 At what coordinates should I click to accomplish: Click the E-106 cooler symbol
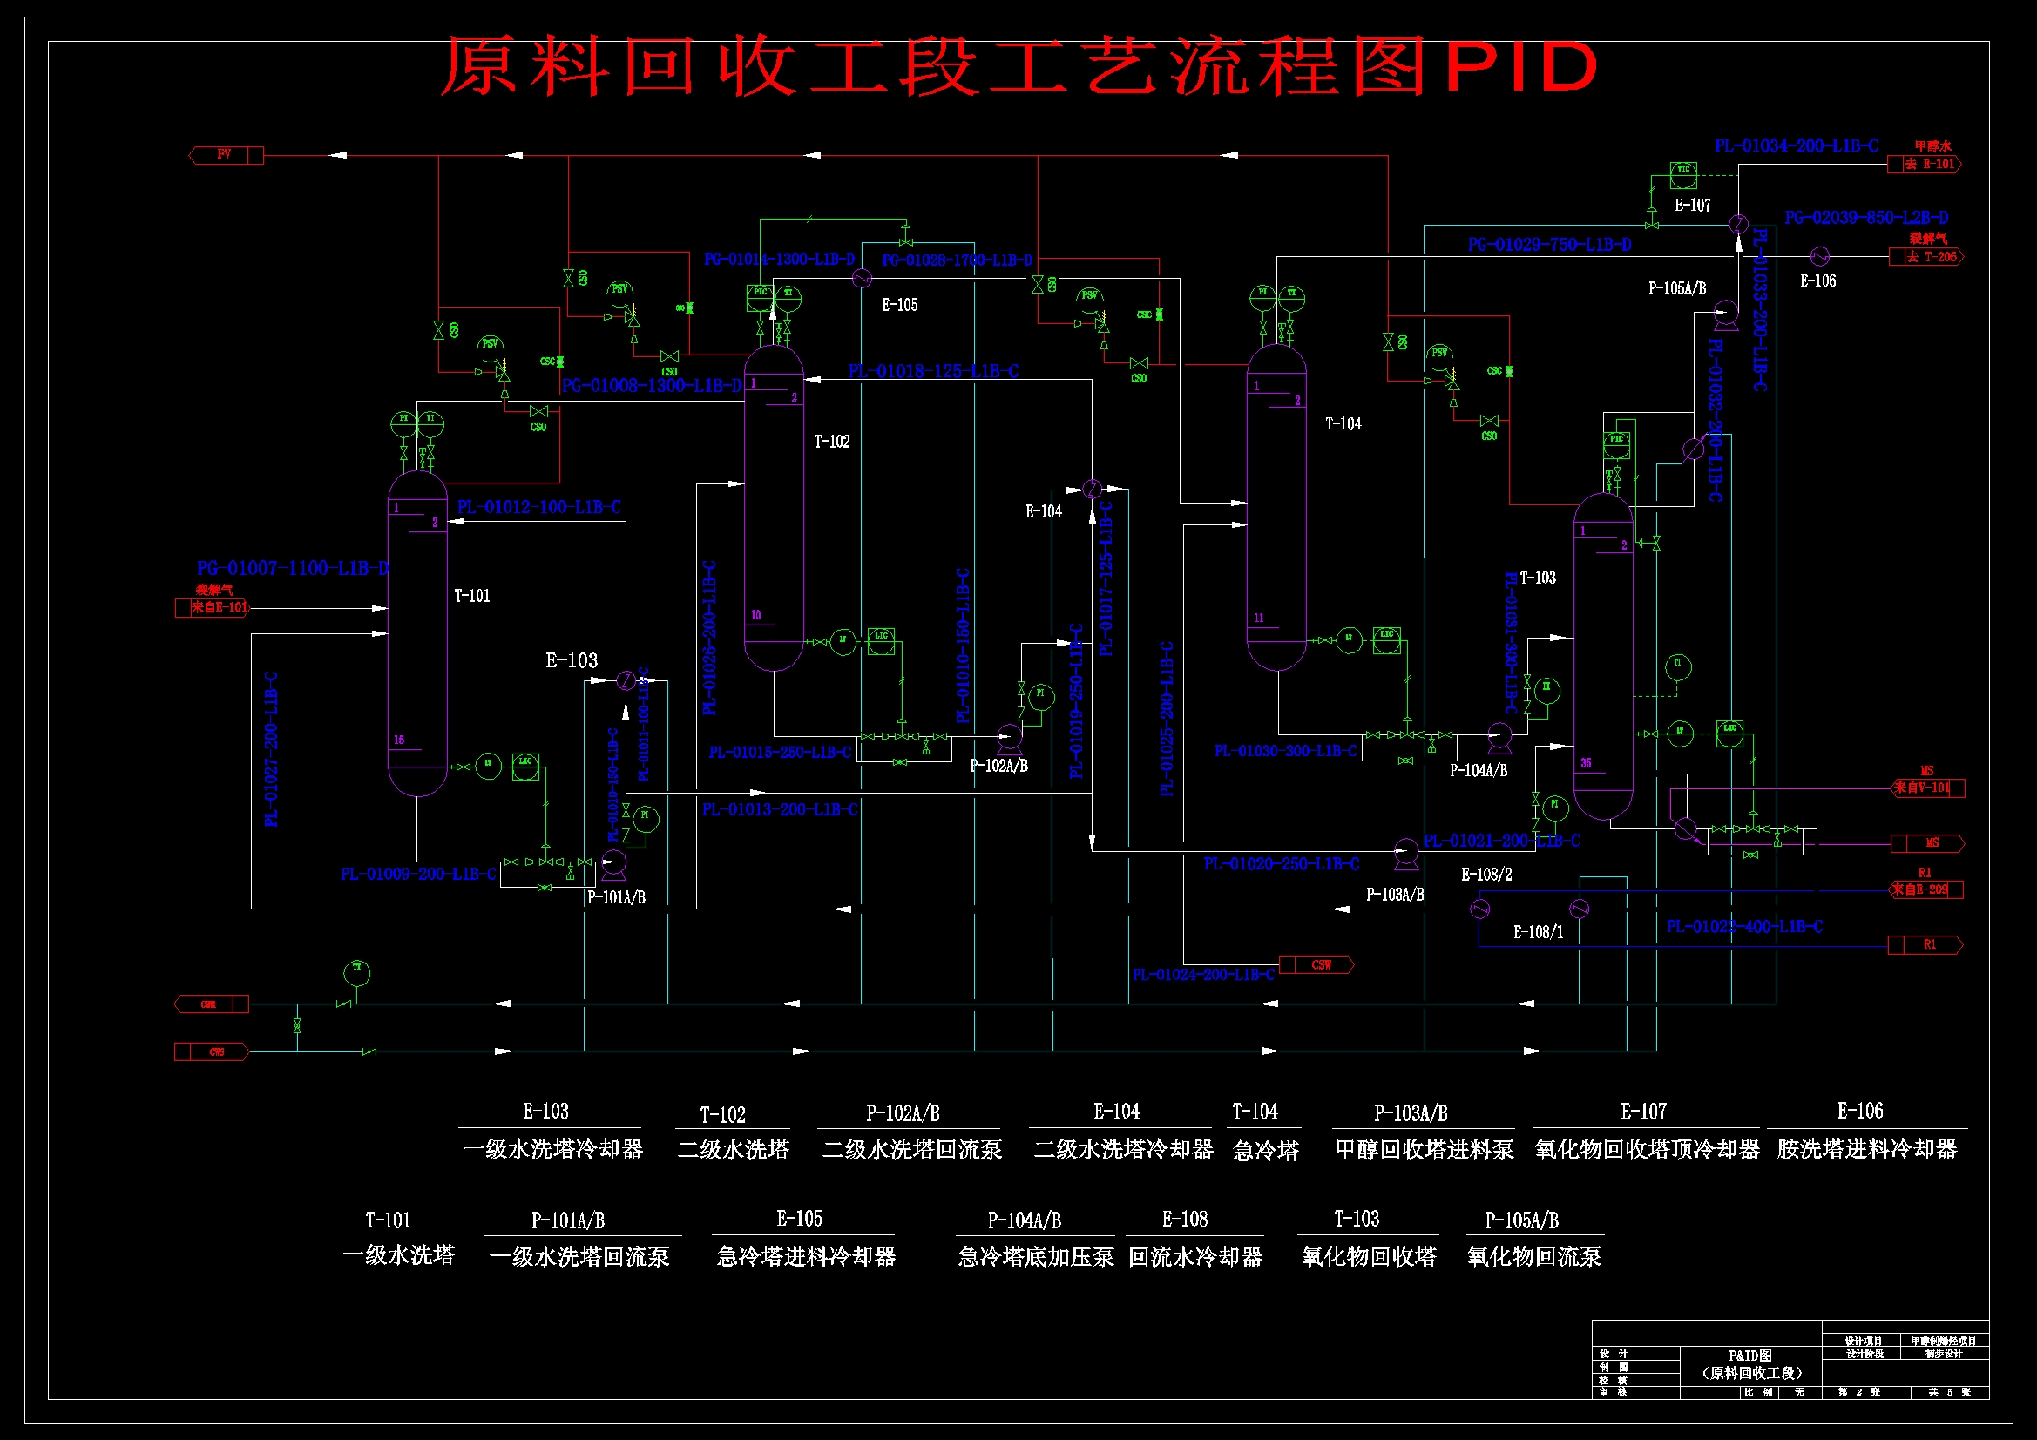tap(1819, 256)
